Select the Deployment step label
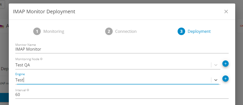The image size is (243, 105). (x=199, y=32)
